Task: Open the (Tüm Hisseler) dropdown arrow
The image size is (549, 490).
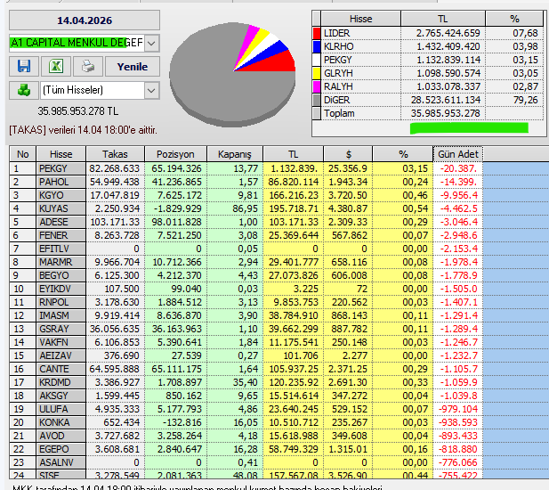Action: pyautogui.click(x=151, y=91)
